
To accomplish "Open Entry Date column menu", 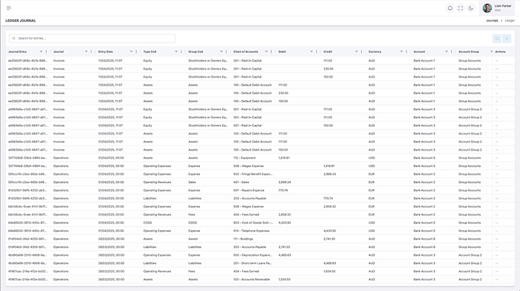I will [136, 52].
